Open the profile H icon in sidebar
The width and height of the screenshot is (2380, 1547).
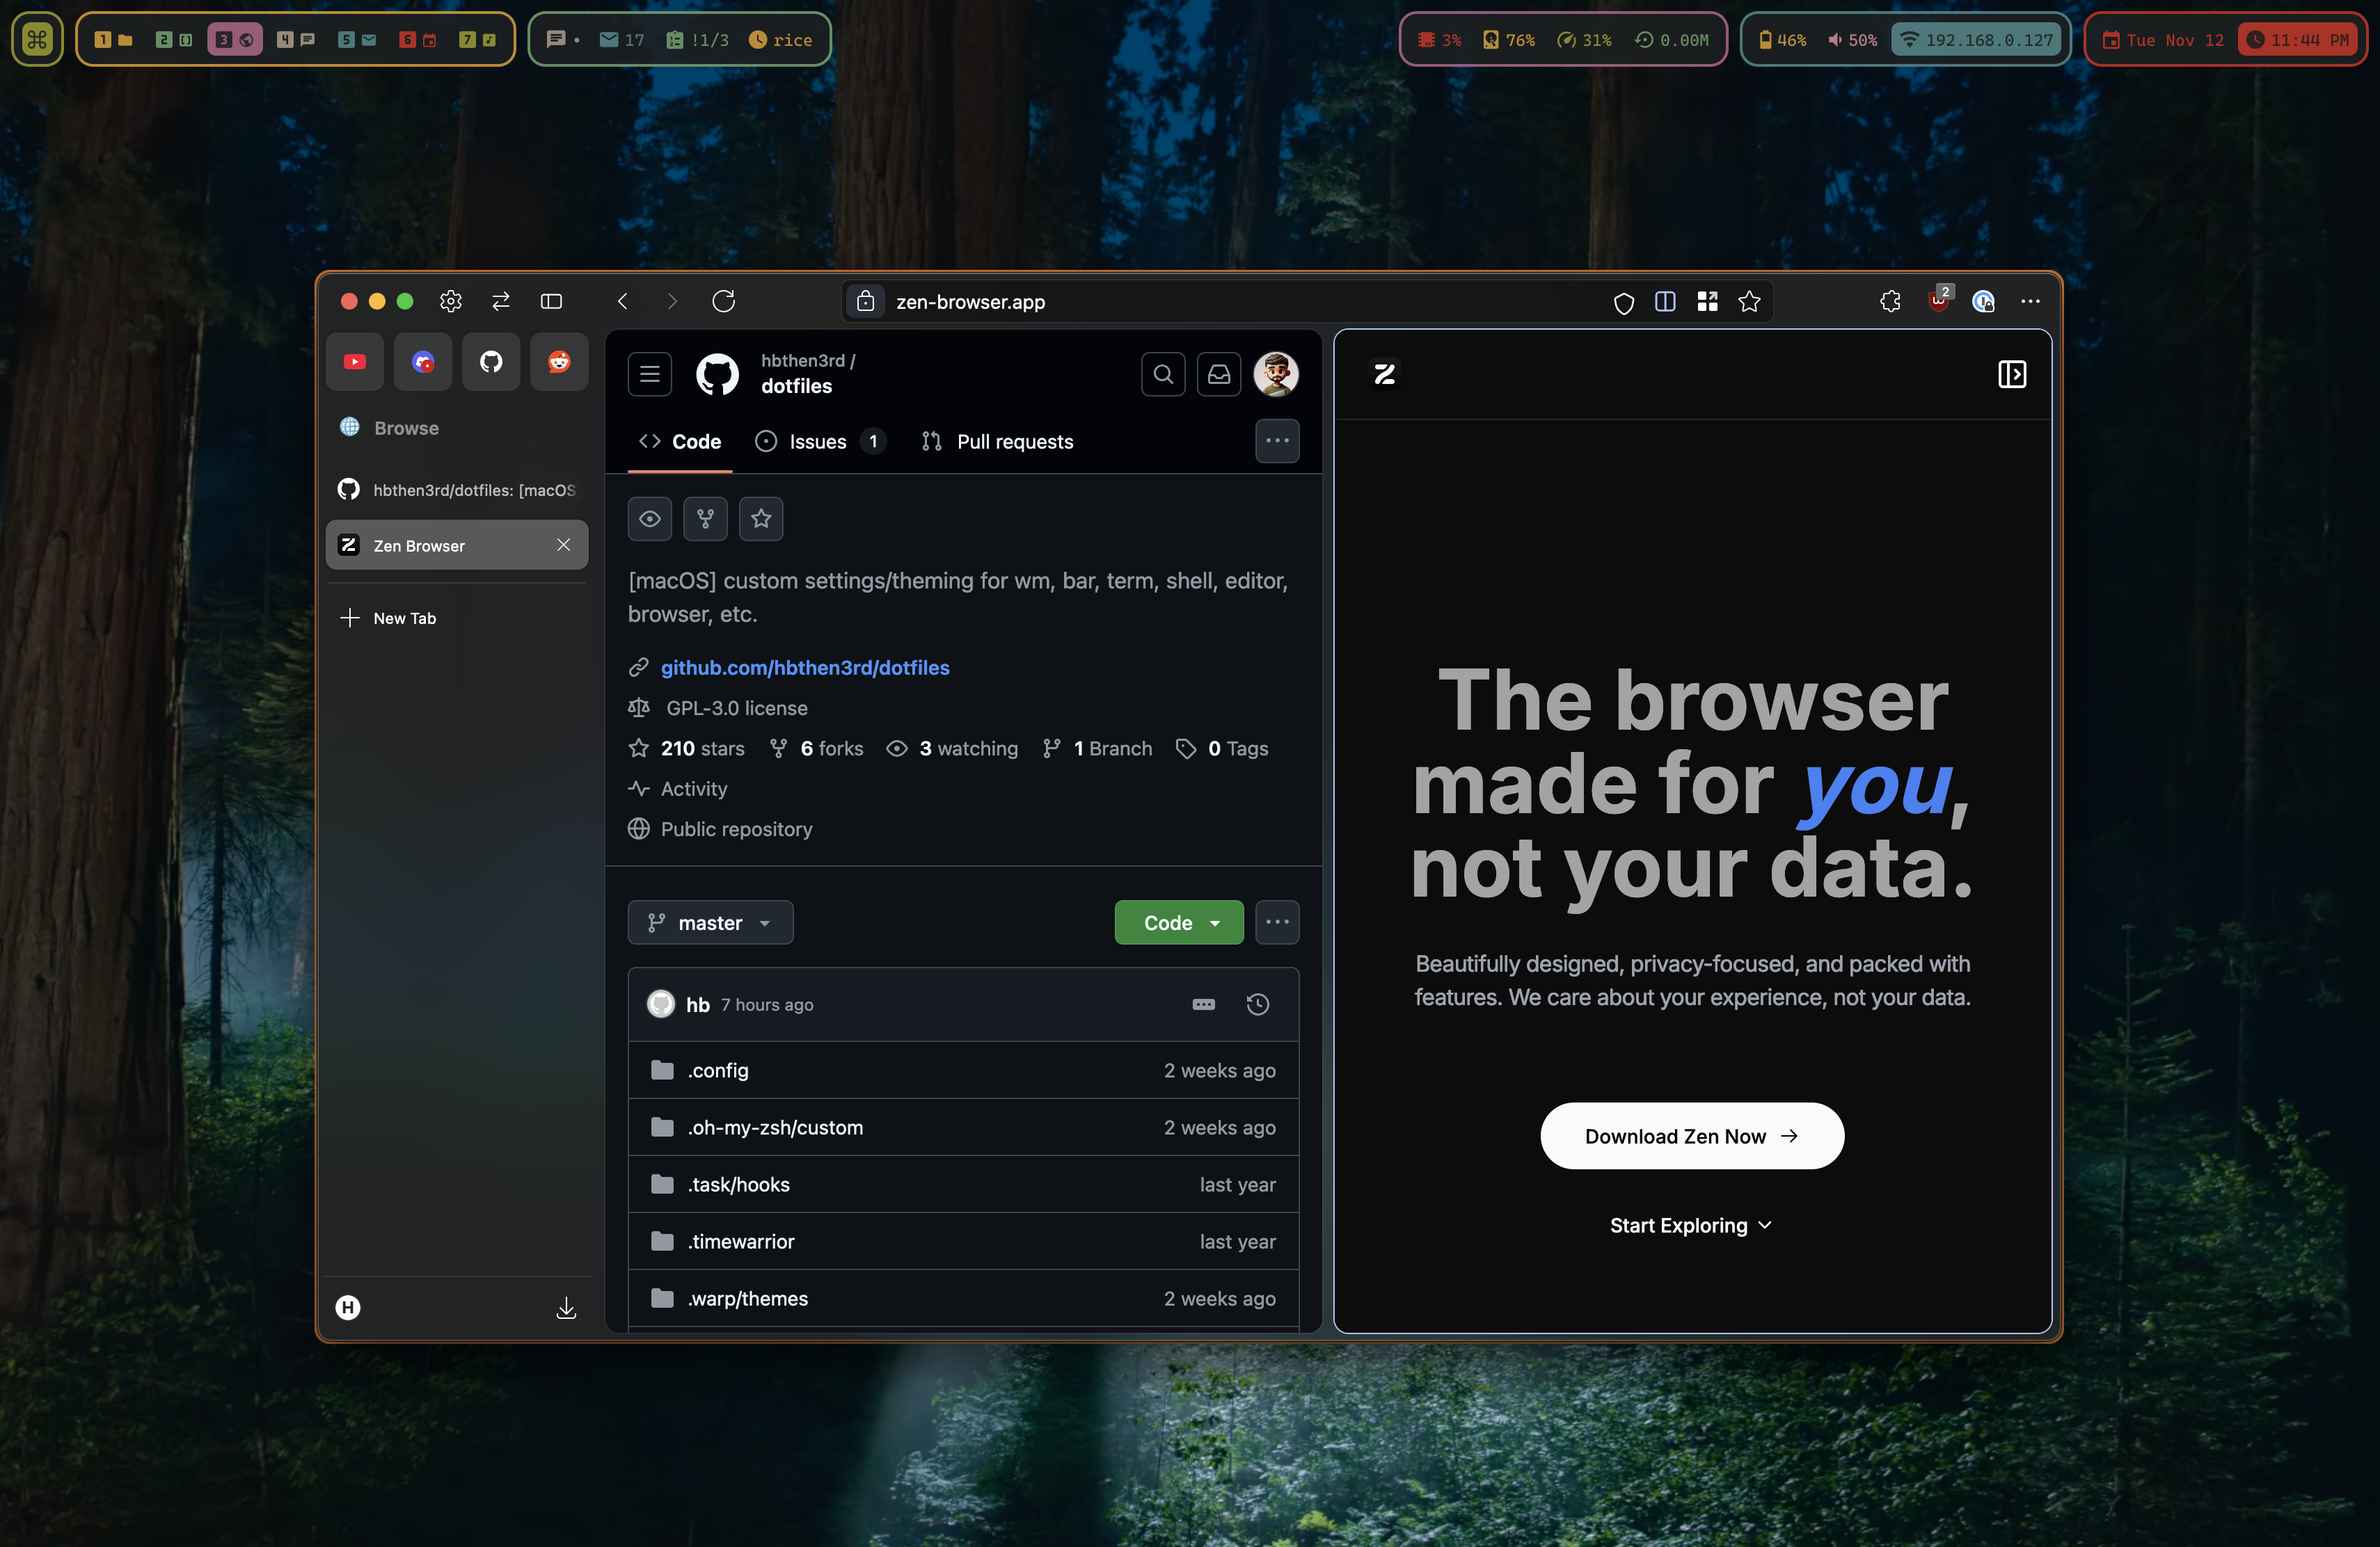coord(348,1307)
